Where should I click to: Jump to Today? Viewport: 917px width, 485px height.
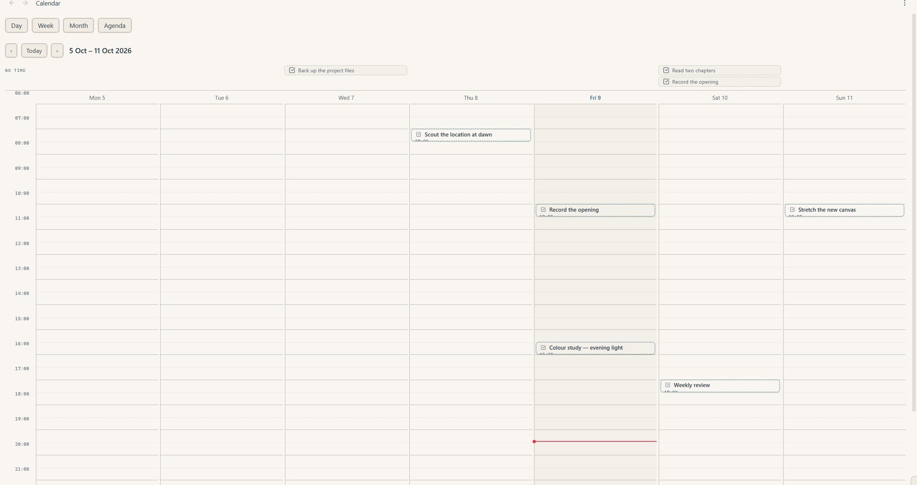tap(34, 50)
